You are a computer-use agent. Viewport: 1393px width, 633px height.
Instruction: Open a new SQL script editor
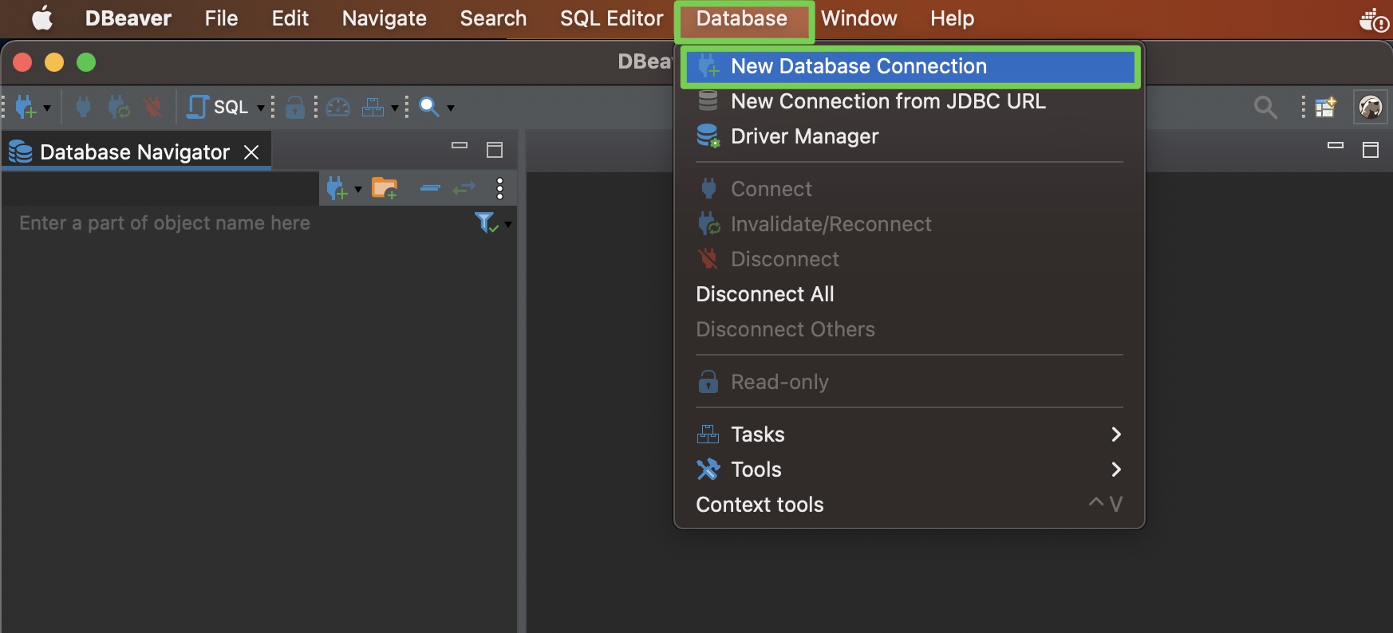click(217, 107)
